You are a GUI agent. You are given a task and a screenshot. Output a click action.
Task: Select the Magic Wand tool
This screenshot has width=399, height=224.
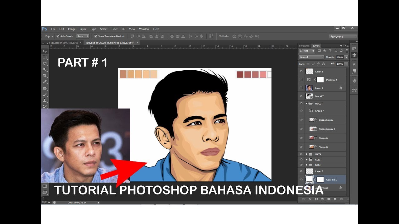(45, 70)
